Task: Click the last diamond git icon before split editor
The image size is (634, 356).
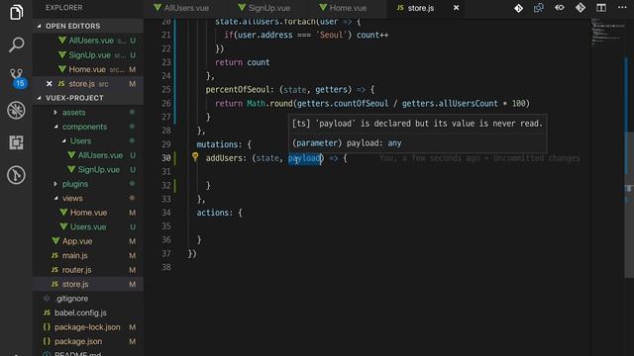Action: 581,8
